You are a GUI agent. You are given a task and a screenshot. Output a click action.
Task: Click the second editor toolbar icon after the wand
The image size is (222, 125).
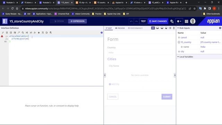7,33
